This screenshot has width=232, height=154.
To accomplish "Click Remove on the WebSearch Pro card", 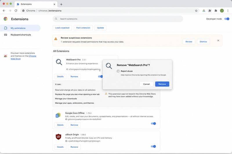I will [74, 77].
